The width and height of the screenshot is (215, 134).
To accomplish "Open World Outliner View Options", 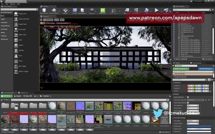I will (208, 59).
